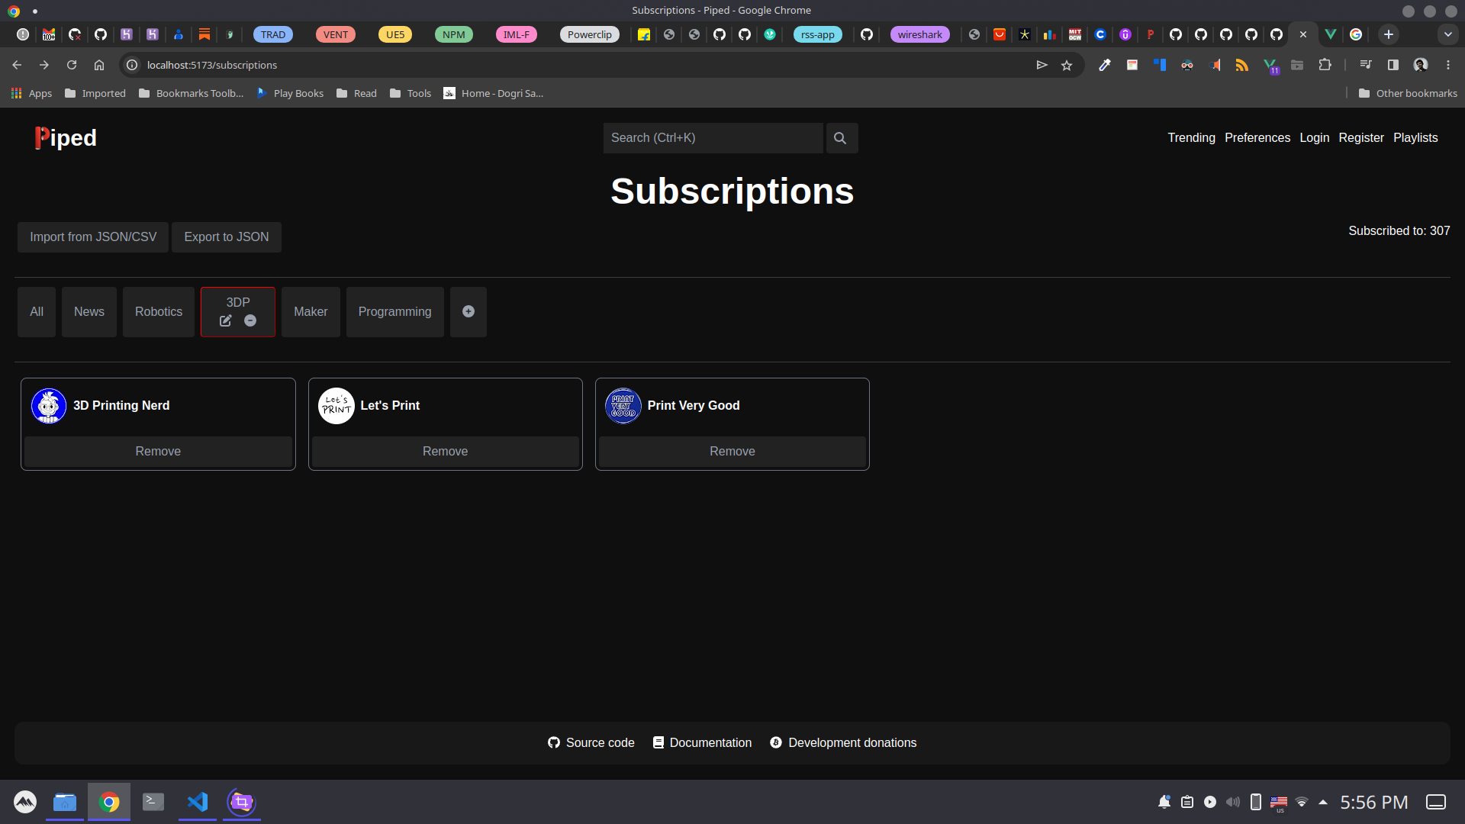Click Export to JSON button
Image resolution: width=1465 pixels, height=824 pixels.
226,237
